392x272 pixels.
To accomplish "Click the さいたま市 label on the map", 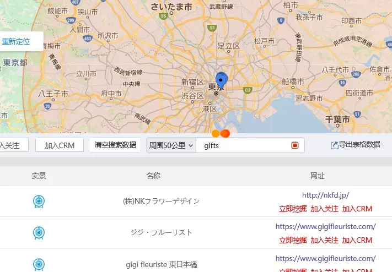I will [x=171, y=7].
